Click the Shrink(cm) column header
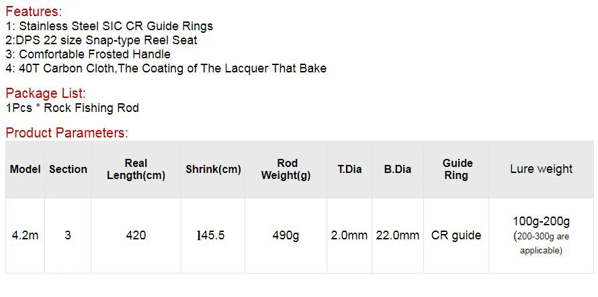598x297 pixels. click(x=213, y=170)
